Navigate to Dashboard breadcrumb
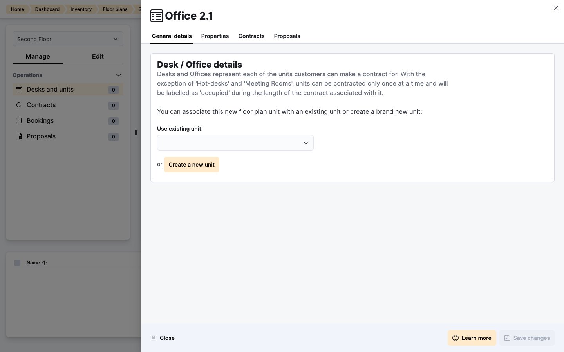Viewport: 564px width, 352px height. point(47,9)
